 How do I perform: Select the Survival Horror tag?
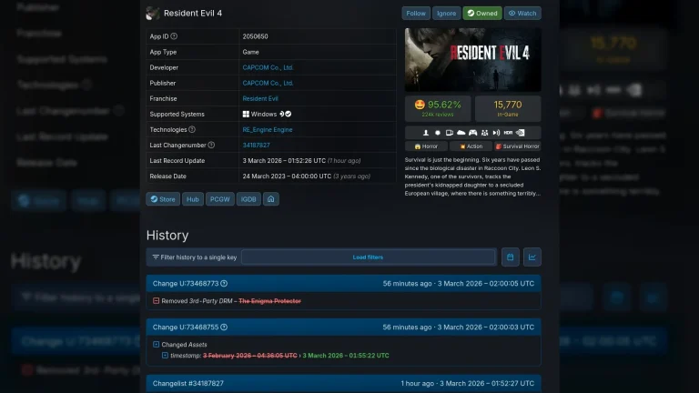point(517,146)
